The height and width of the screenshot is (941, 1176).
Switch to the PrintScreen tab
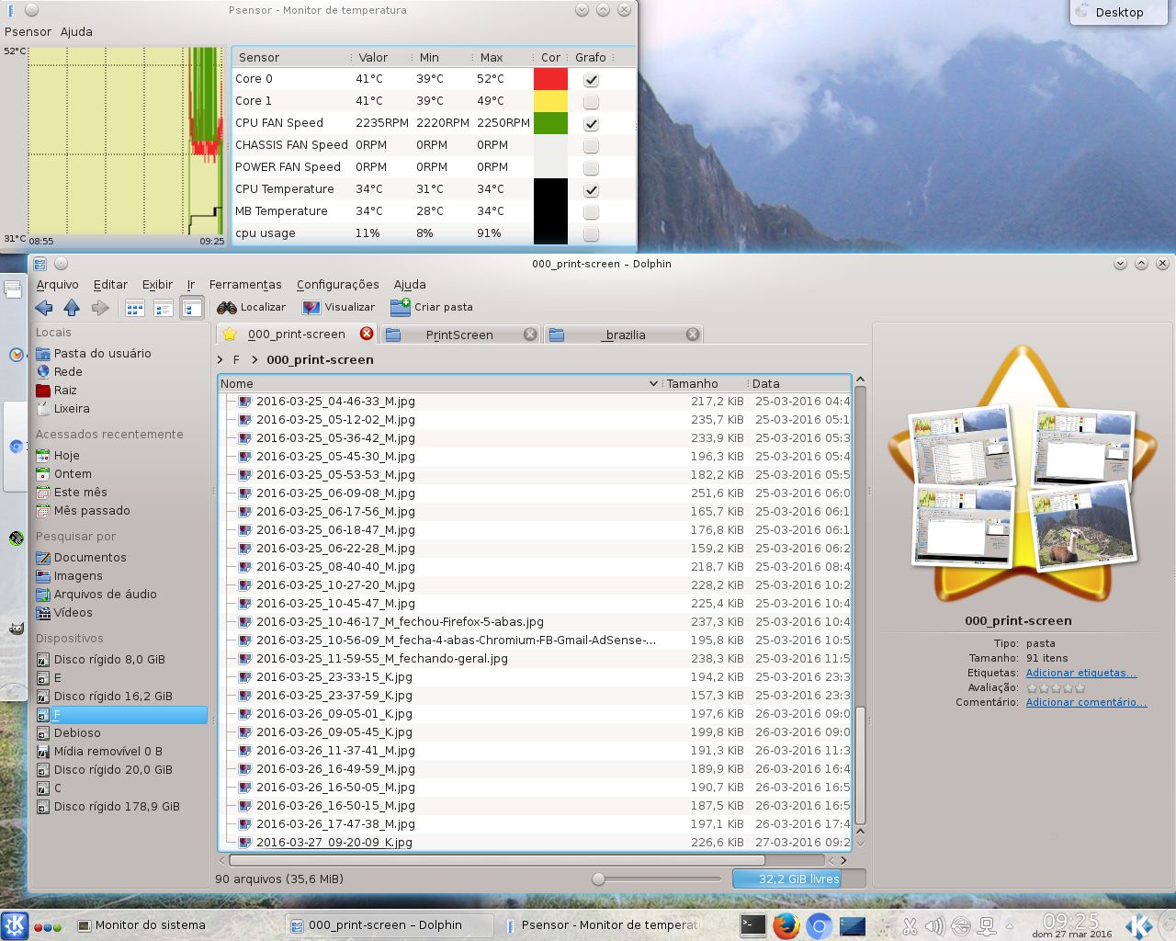[x=459, y=335]
